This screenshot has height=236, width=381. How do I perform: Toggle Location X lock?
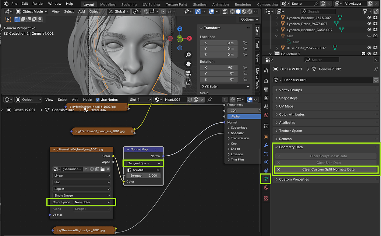(x=245, y=43)
